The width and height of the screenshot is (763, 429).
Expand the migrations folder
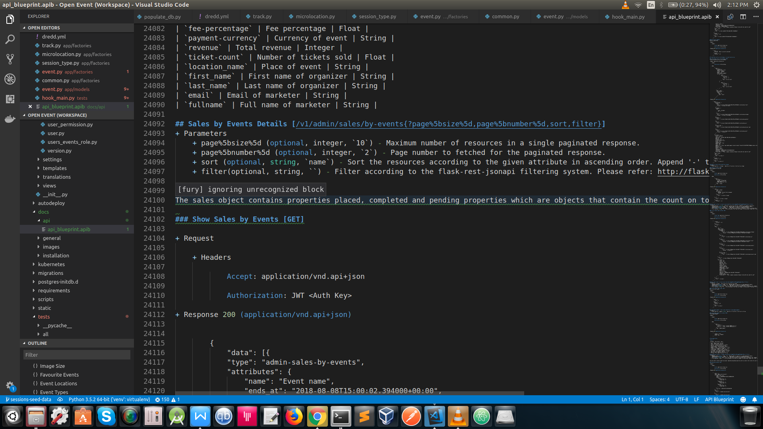click(50, 273)
